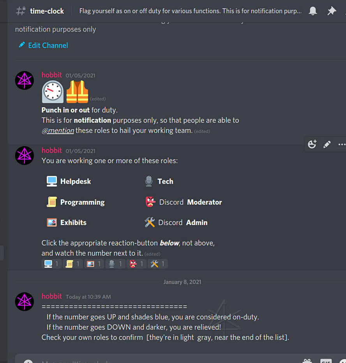Click the @mention link text
The image size is (346, 363).
(58, 131)
